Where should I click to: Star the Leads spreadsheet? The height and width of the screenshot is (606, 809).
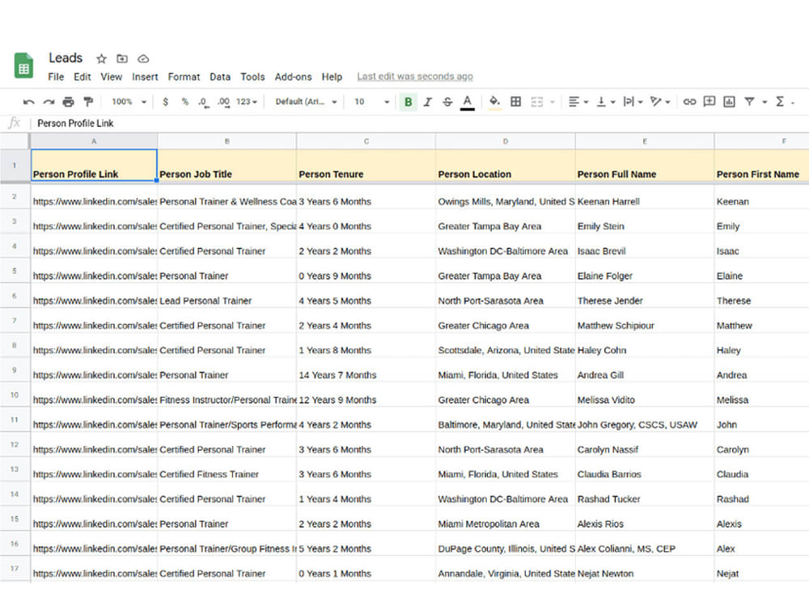coord(102,59)
